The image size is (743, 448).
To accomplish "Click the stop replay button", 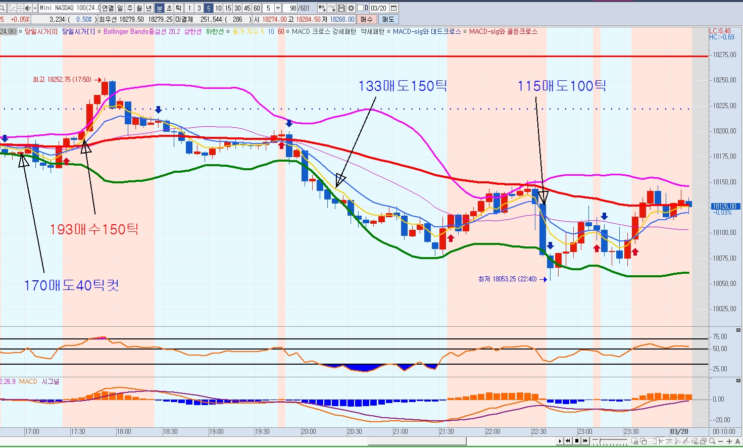I will pos(577,441).
